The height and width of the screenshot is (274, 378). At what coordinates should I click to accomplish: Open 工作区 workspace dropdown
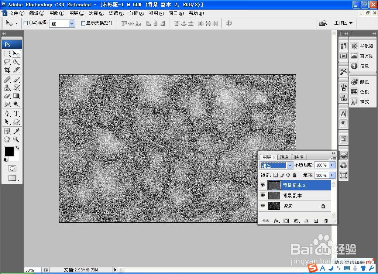click(343, 23)
